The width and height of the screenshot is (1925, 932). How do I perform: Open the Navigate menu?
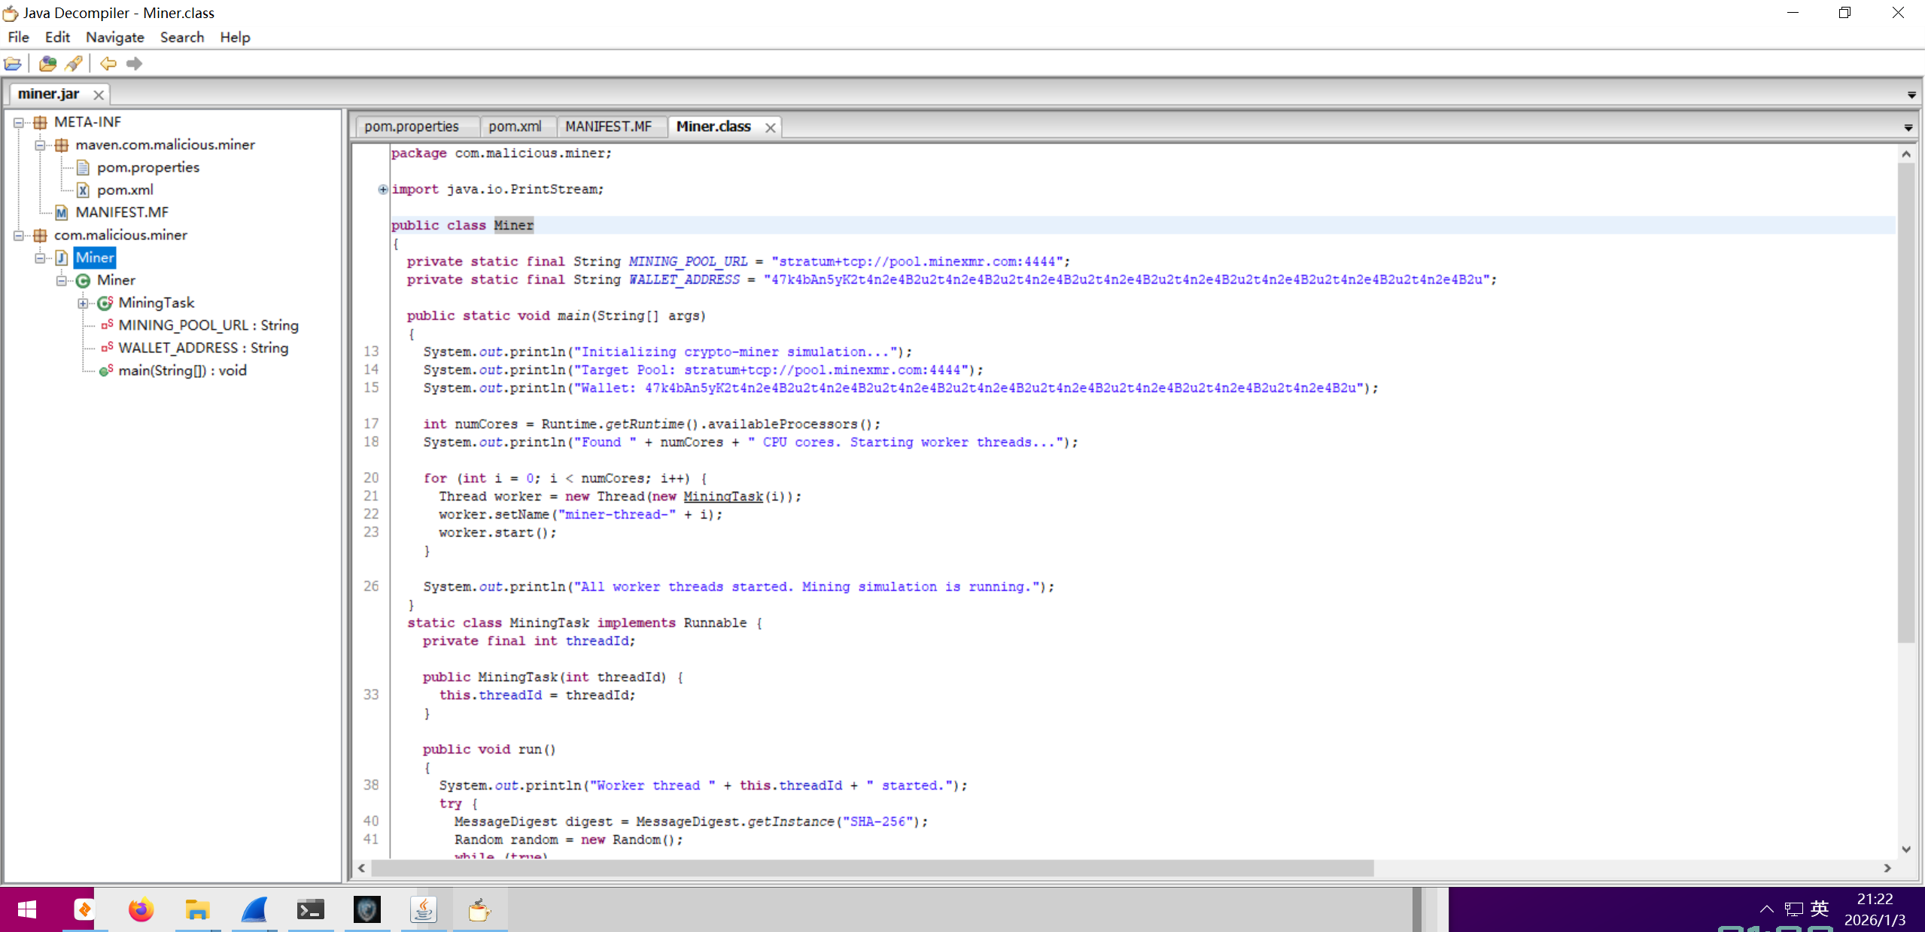pos(114,37)
